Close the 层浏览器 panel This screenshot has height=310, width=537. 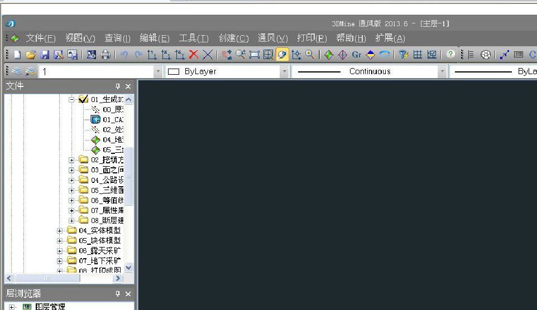128,294
